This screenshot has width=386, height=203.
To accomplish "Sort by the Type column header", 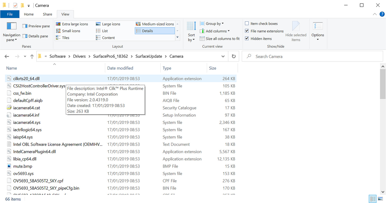I will point(184,68).
